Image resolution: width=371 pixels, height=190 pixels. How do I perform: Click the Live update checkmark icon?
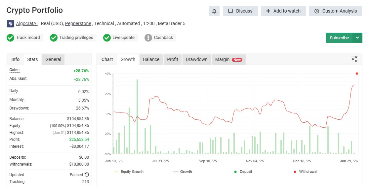tap(107, 38)
